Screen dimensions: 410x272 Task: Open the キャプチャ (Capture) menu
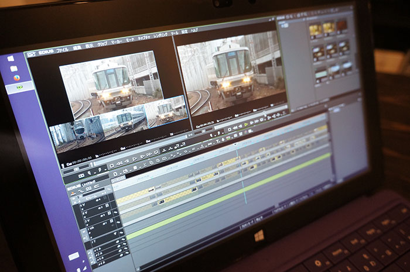pos(144,37)
